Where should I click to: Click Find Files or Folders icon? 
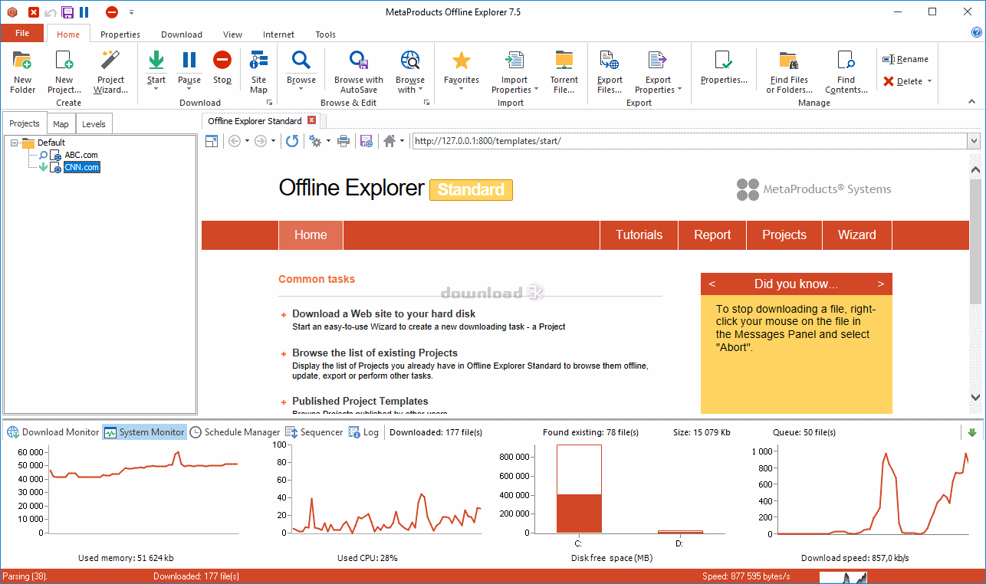787,62
